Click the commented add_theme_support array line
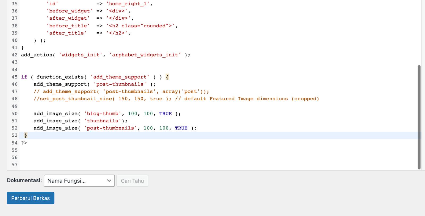This screenshot has width=425, height=216. pos(121,92)
